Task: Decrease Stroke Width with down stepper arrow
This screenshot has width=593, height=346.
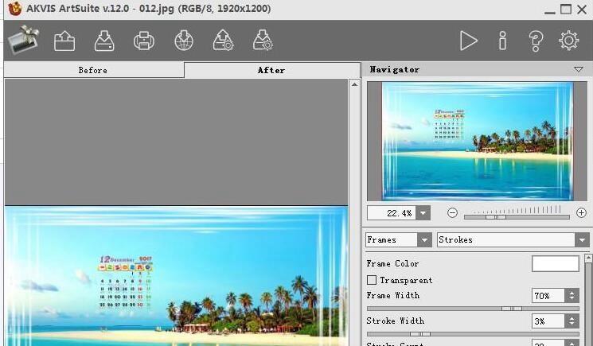Action: point(572,325)
